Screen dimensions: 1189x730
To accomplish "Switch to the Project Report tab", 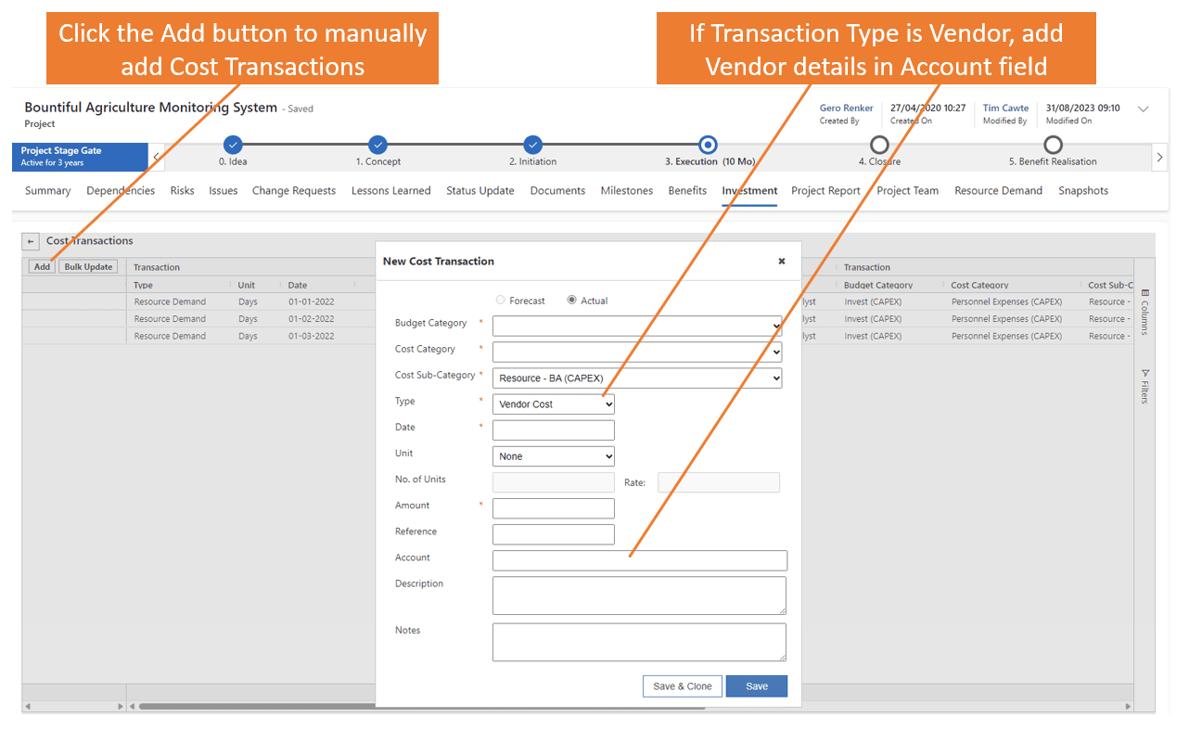I will click(x=825, y=191).
